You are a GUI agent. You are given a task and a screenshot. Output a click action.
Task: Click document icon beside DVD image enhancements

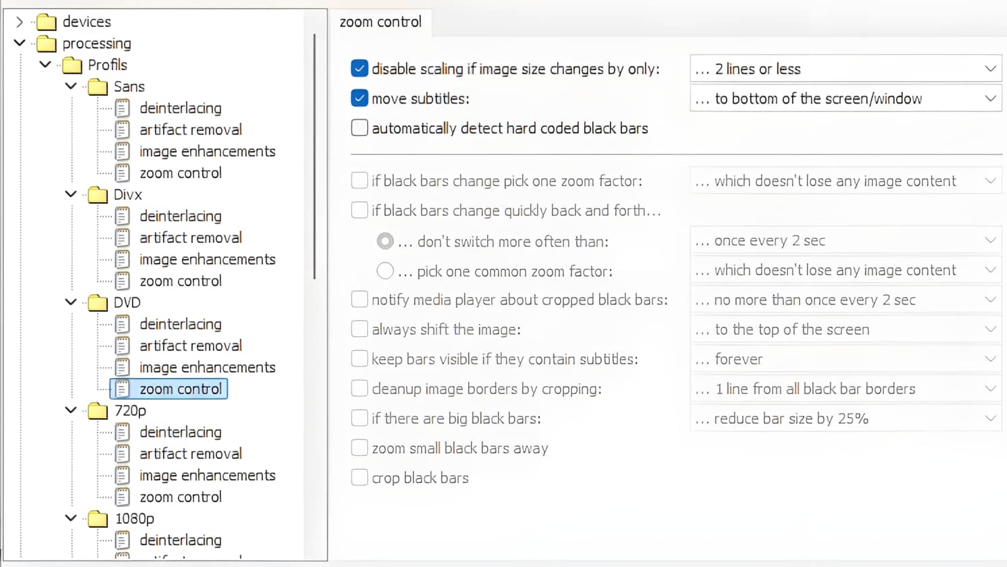(x=122, y=368)
